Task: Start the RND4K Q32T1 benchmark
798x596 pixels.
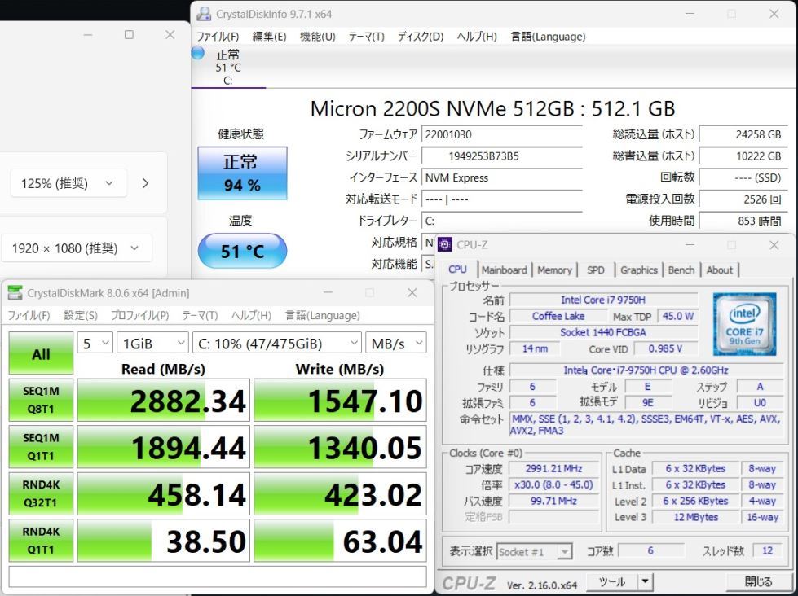Action: coord(41,494)
